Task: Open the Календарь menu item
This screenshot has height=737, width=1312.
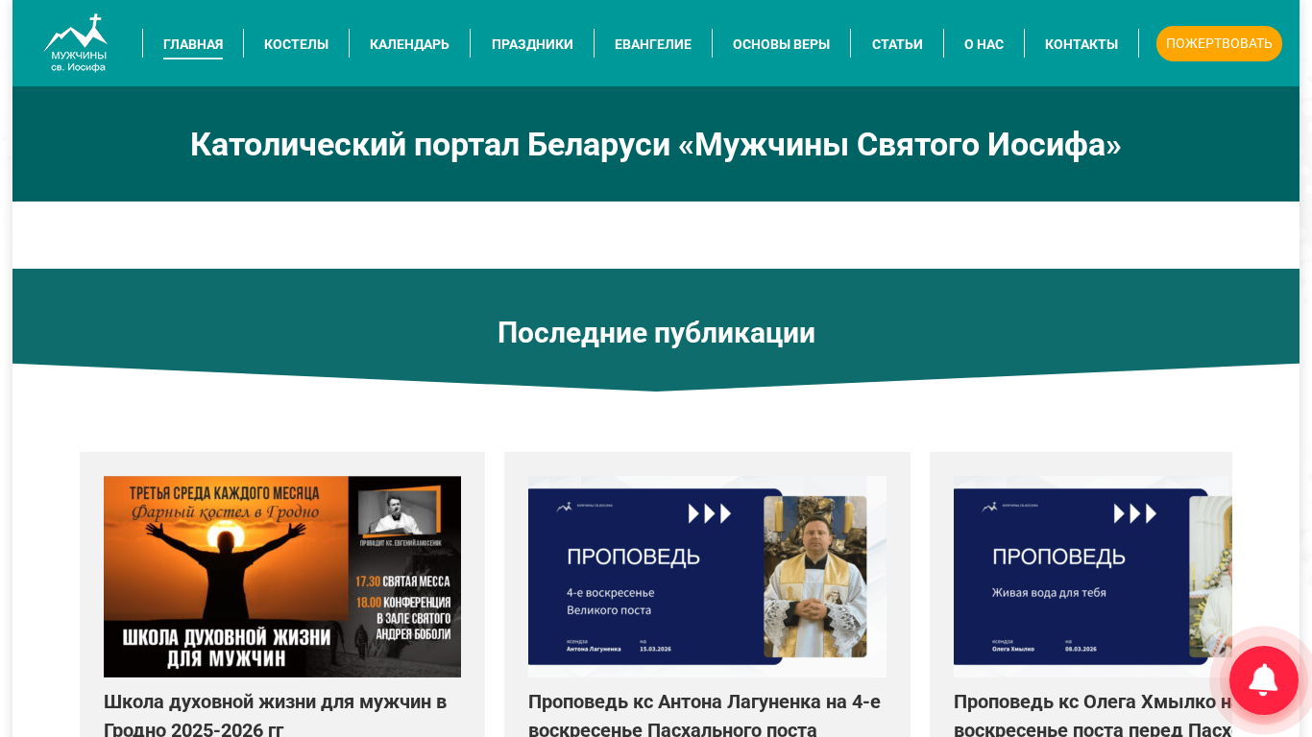Action: (409, 44)
